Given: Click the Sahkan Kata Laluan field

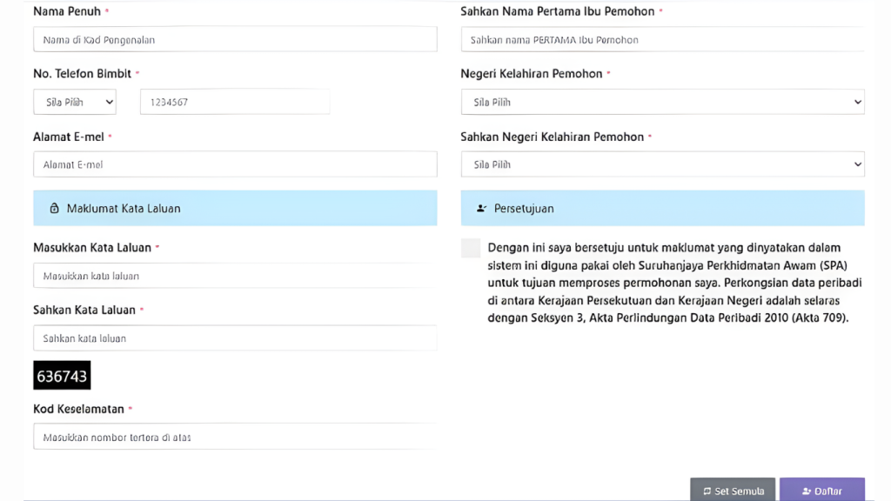Looking at the screenshot, I should pyautogui.click(x=235, y=338).
